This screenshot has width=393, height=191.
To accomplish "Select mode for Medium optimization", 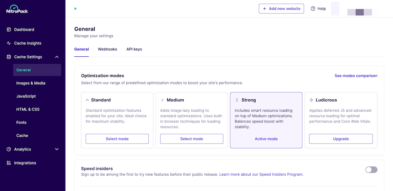I will (x=192, y=139).
